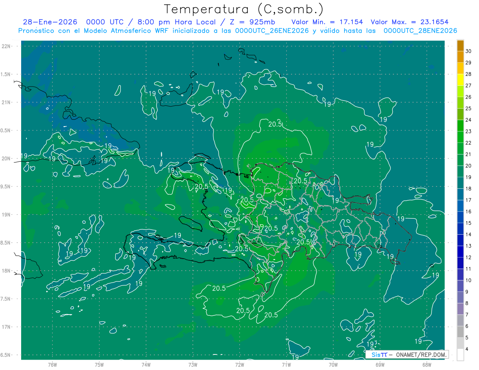Click the "72W" longitude axis label
The image size is (479, 370).
(x=239, y=364)
